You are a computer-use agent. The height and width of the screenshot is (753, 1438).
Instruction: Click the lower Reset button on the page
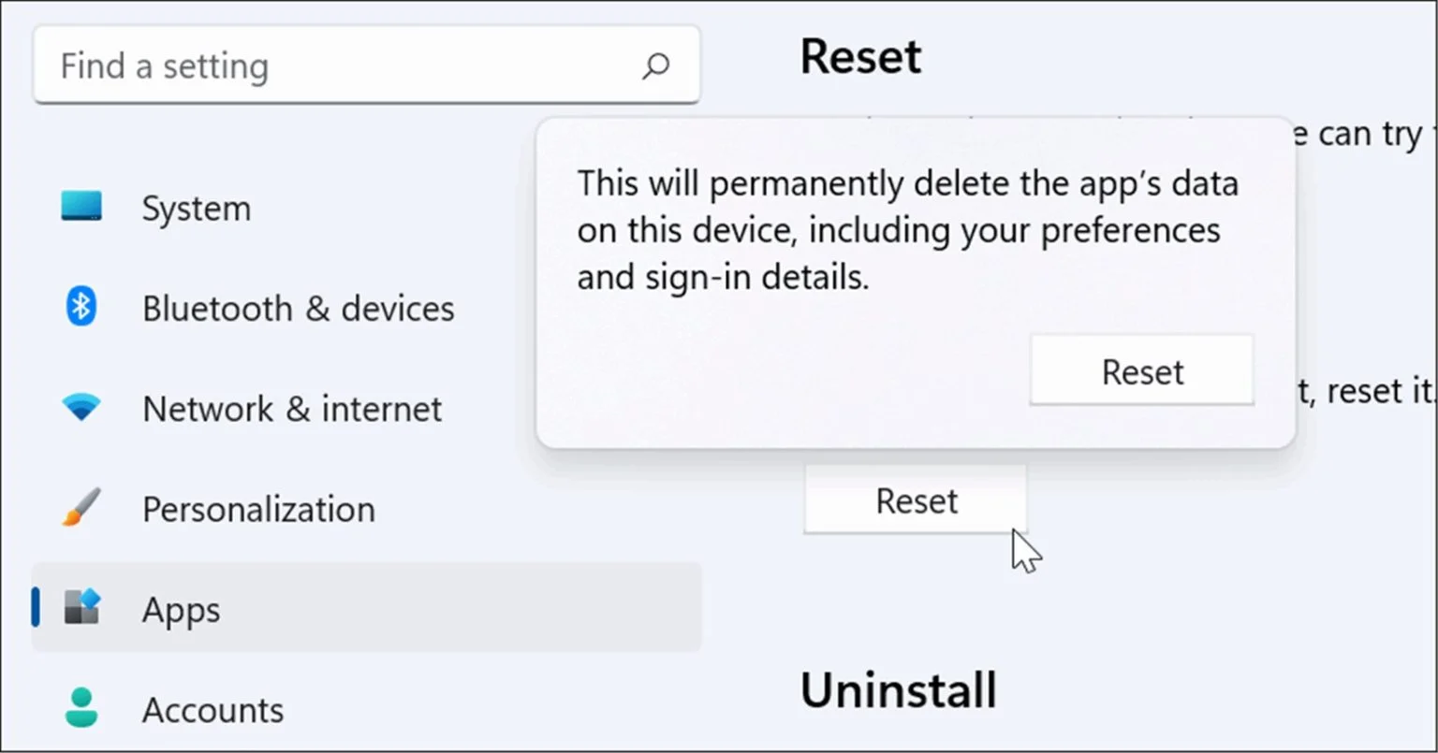[915, 500]
